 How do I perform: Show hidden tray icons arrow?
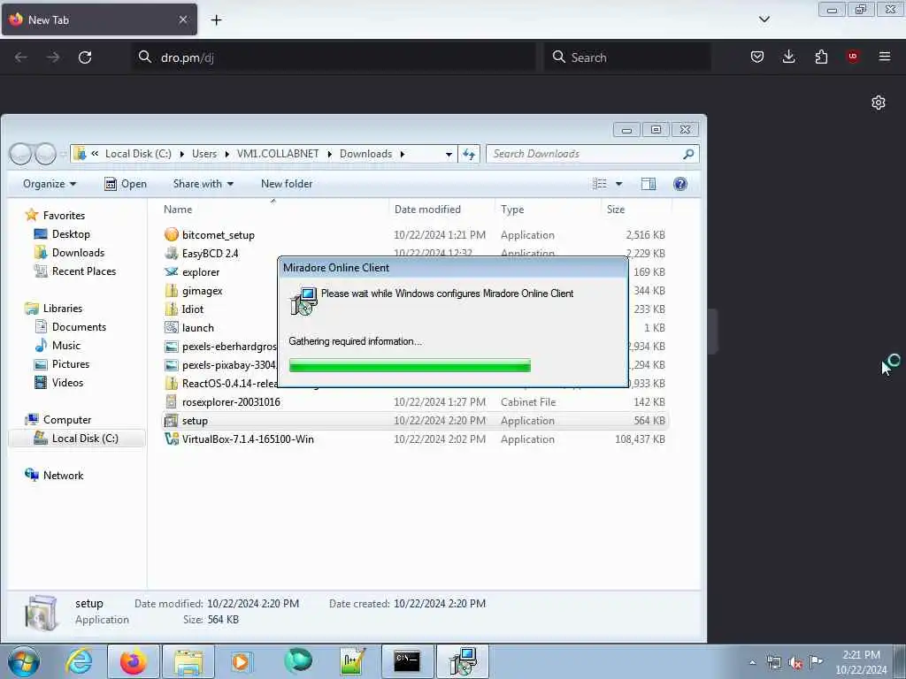752,662
